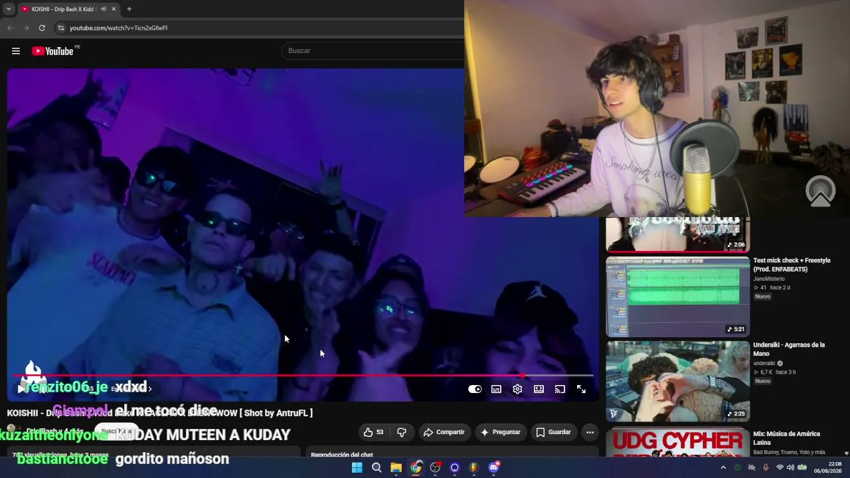850x478 pixels.
Task: Go forward in browser history
Action: pyautogui.click(x=26, y=28)
